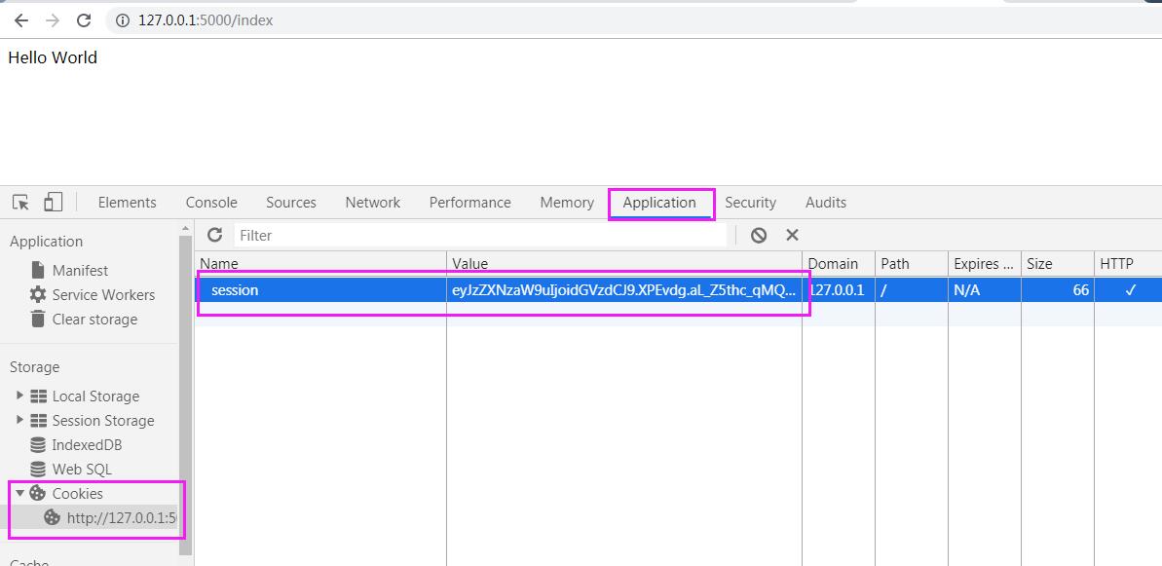Sort by the Domain column header

(x=839, y=264)
